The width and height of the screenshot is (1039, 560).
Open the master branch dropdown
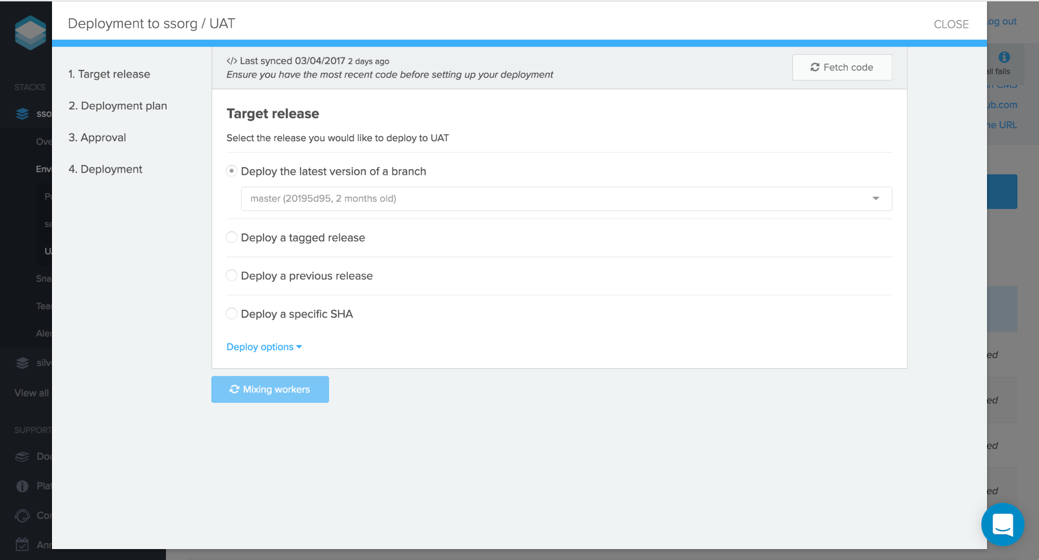566,199
